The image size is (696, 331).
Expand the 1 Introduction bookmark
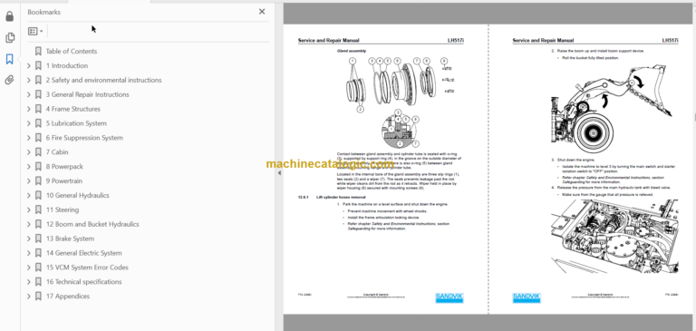(29, 66)
